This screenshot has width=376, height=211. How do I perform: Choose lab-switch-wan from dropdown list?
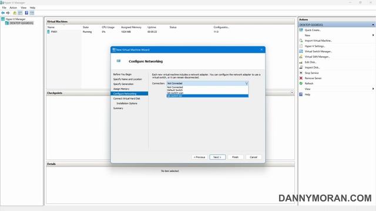pyautogui.click(x=207, y=93)
